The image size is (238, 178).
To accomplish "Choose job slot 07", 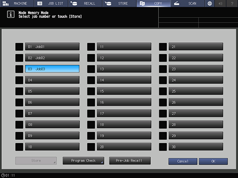I will pos(52,113).
